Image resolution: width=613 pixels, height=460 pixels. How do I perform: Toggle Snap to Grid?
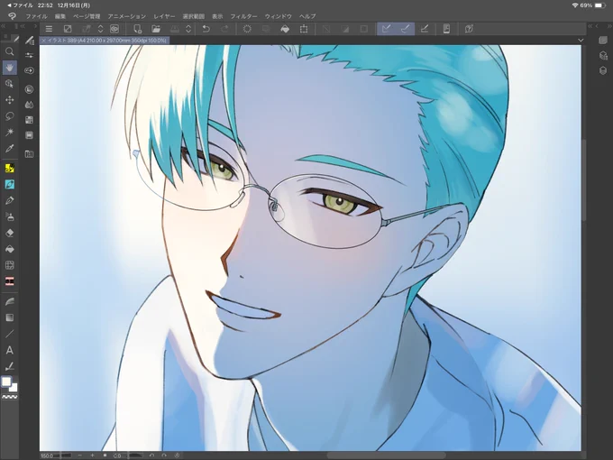(425, 29)
